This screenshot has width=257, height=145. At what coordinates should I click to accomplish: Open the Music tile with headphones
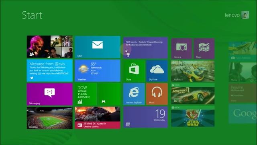pos(157,94)
